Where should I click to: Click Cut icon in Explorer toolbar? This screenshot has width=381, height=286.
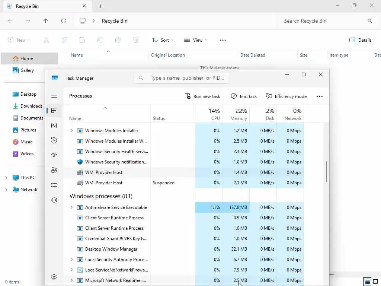pyautogui.click(x=47, y=40)
